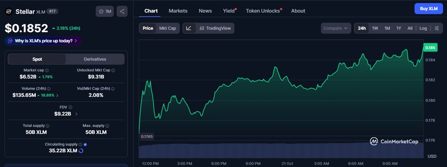
Task: Select the line chart style icon
Action: click(189, 28)
